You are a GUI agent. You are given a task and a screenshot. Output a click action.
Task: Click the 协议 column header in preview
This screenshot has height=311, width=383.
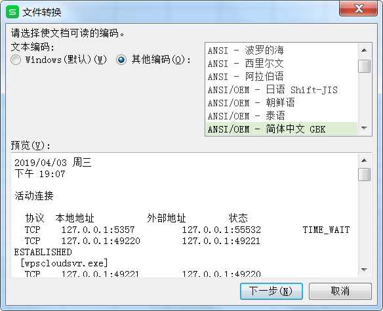35,218
